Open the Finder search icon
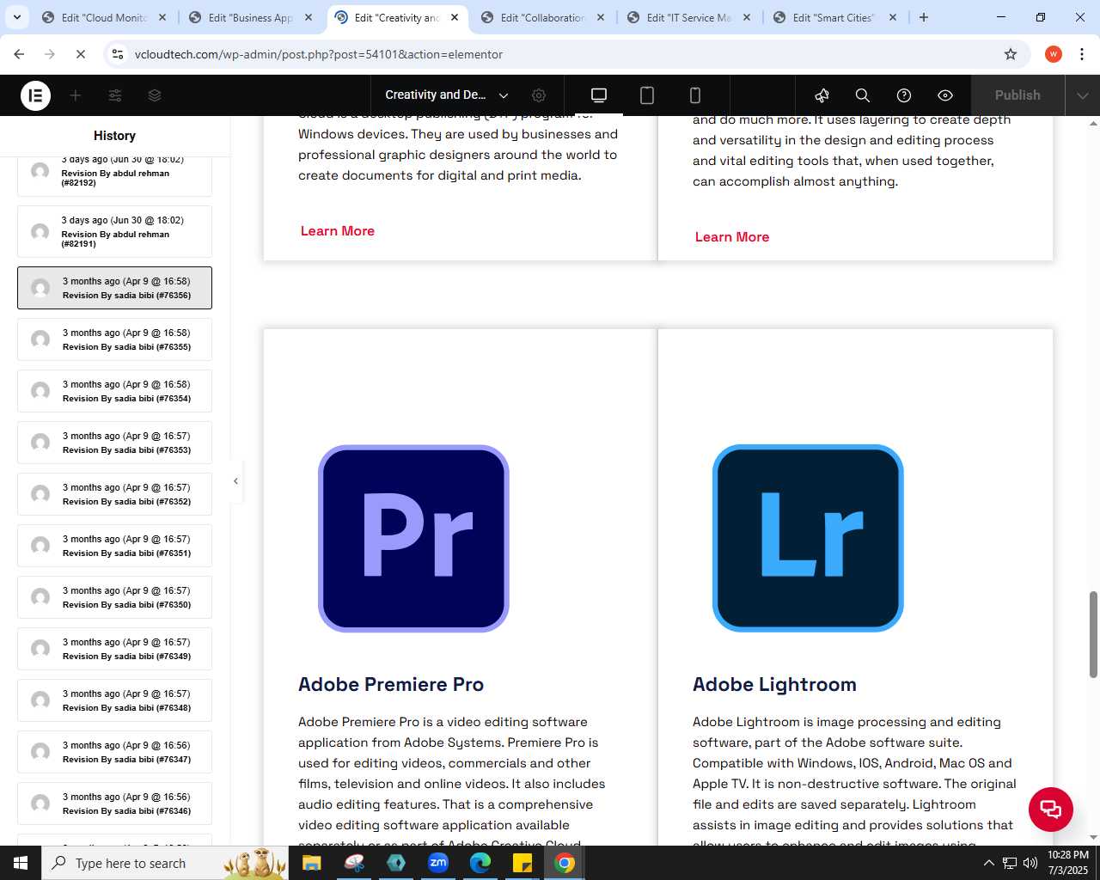This screenshot has width=1100, height=880. tap(863, 95)
